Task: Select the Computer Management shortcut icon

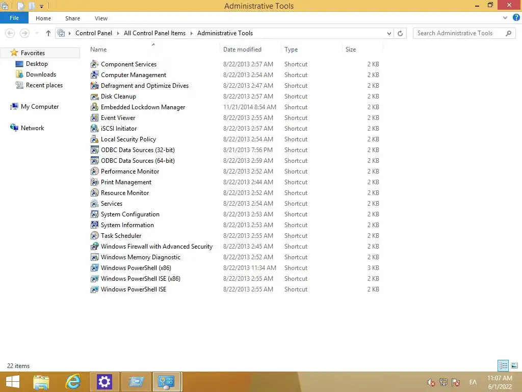Action: point(94,75)
